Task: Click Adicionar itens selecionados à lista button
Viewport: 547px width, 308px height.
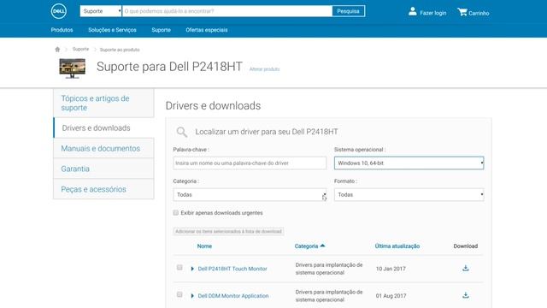Action: tap(228, 231)
